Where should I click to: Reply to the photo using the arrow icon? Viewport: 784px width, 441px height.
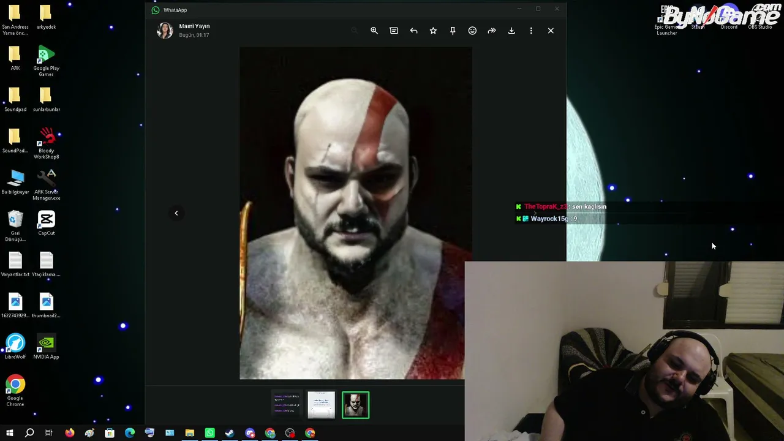pyautogui.click(x=413, y=31)
